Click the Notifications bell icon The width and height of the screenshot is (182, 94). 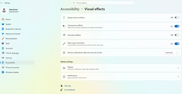pos(64,77)
